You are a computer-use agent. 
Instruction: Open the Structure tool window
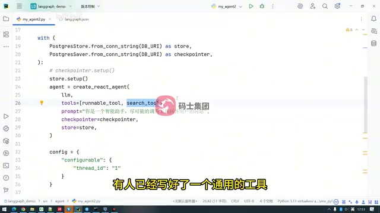click(6, 34)
